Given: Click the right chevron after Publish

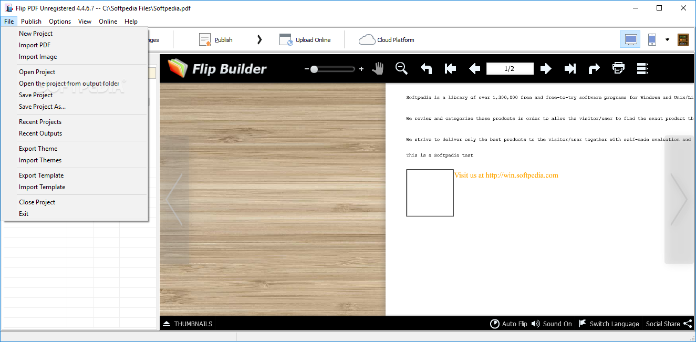Looking at the screenshot, I should pos(259,39).
